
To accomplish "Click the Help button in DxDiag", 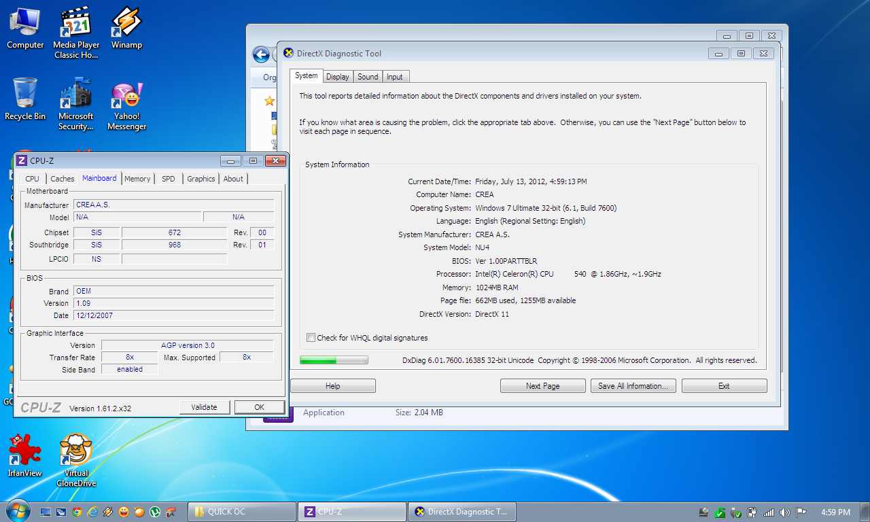I will (x=333, y=386).
